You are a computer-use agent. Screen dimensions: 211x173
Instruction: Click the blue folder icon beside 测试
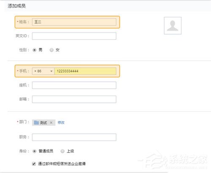36,122
